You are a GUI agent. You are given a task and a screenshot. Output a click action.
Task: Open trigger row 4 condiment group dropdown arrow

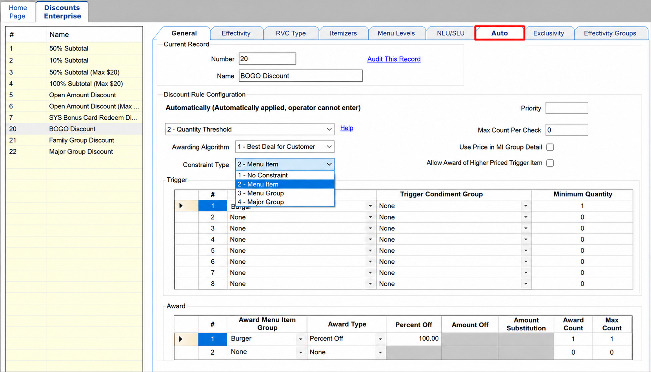click(526, 239)
